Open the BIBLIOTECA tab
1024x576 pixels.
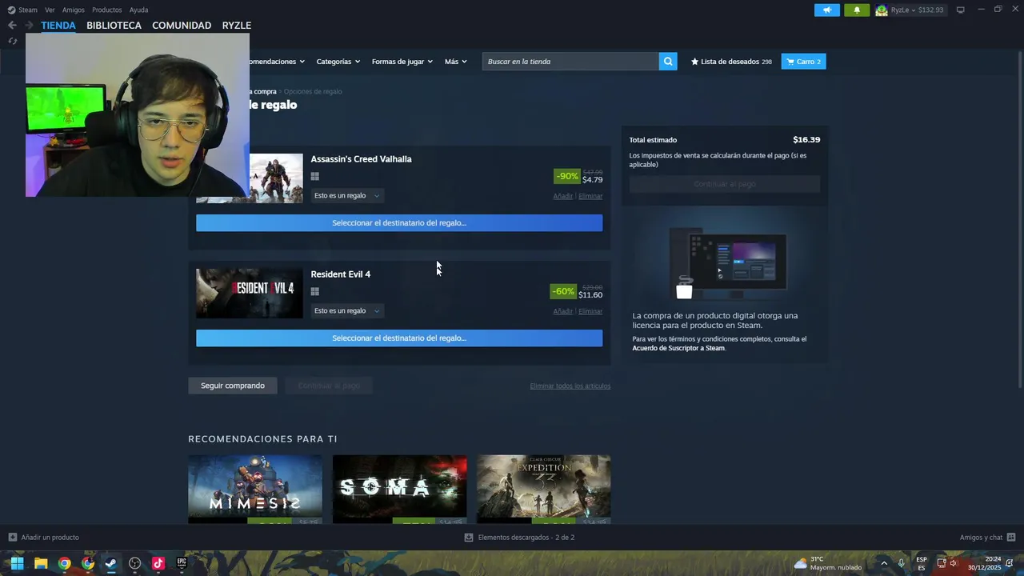pyautogui.click(x=114, y=26)
